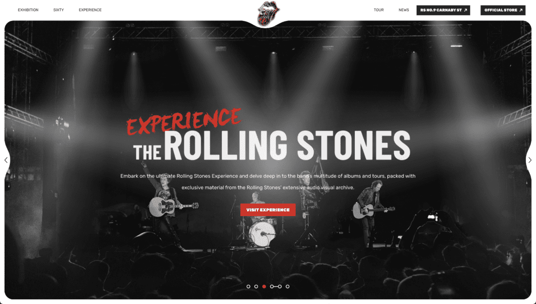This screenshot has width=536, height=304.
Task: Select the fourth carousel dot
Action: point(272,287)
